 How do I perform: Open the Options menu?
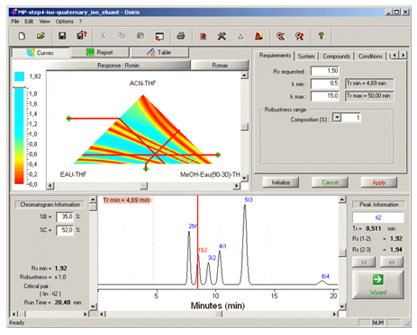64,22
